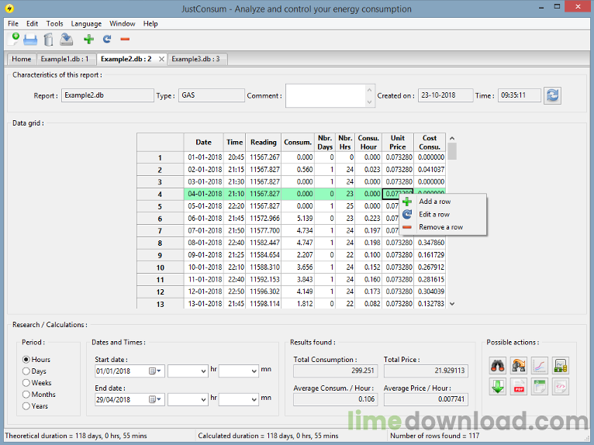Click the Unit Price column header

point(398,143)
